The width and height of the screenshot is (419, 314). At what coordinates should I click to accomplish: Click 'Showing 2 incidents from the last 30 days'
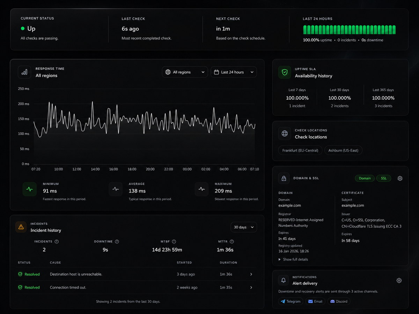click(x=128, y=301)
